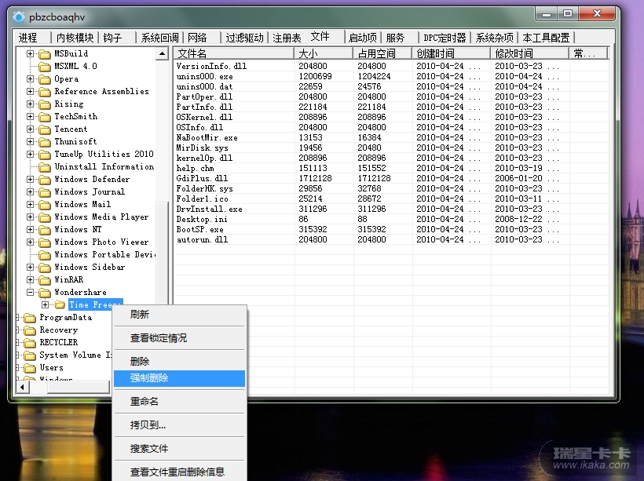Image resolution: width=644 pixels, height=481 pixels.
Task: Click 刷新 in the context menu
Action: pyautogui.click(x=140, y=314)
